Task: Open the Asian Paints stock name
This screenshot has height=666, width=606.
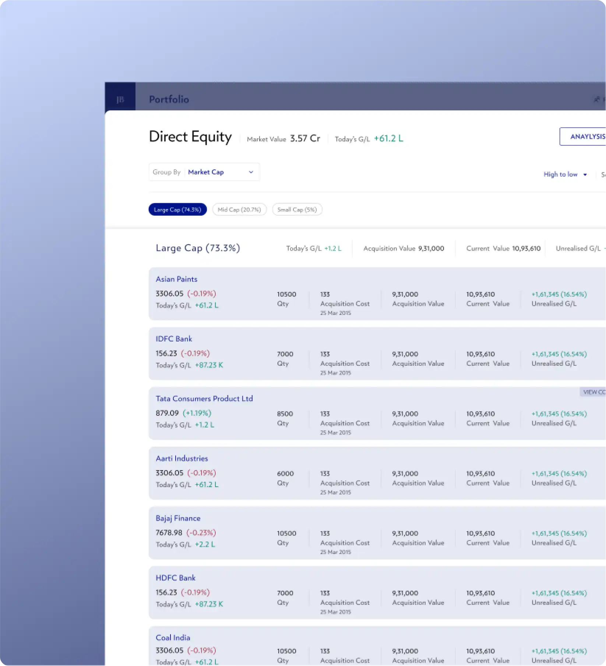Action: [176, 279]
